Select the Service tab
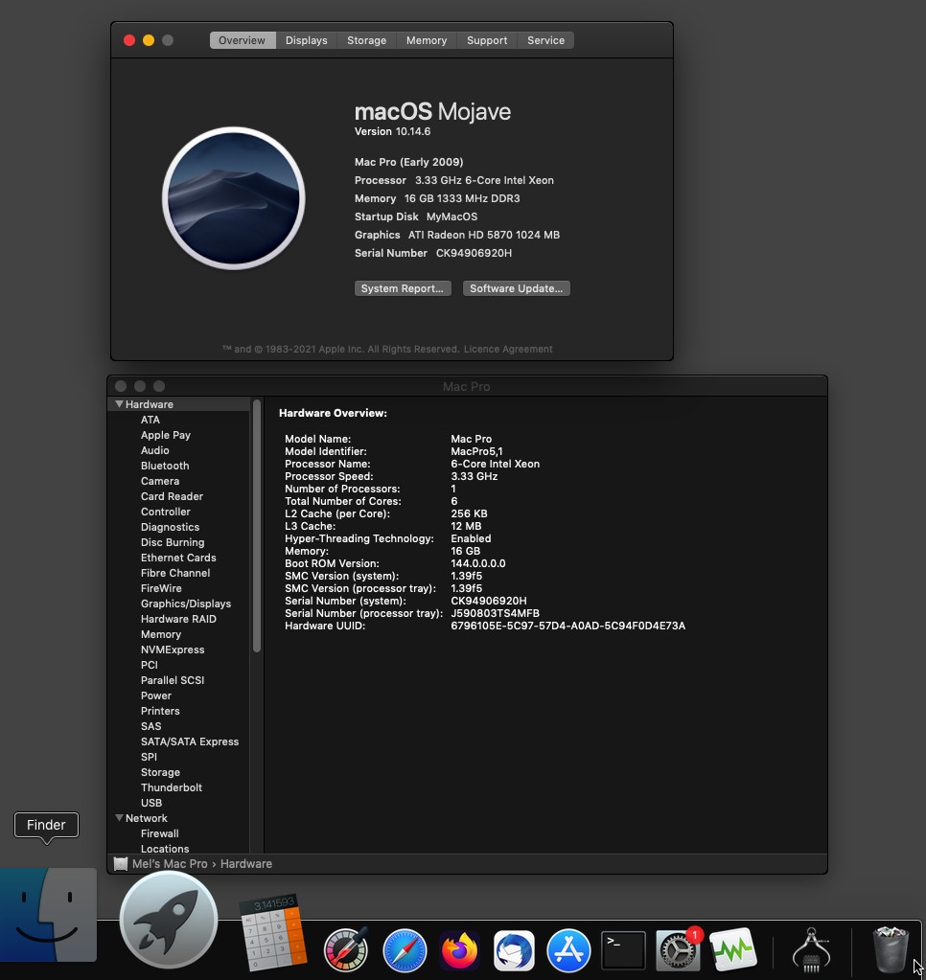 [545, 40]
